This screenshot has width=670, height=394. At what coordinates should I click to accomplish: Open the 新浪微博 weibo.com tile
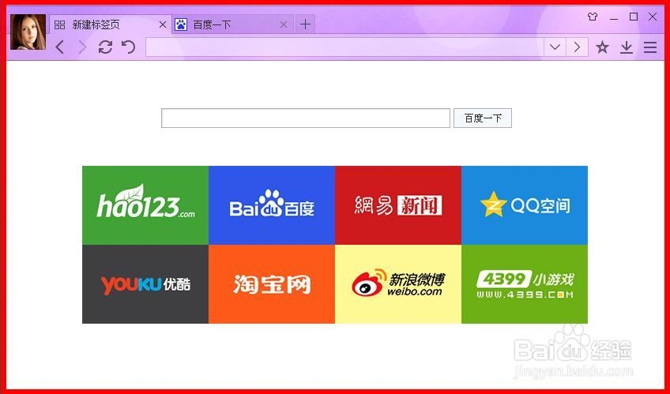(398, 284)
